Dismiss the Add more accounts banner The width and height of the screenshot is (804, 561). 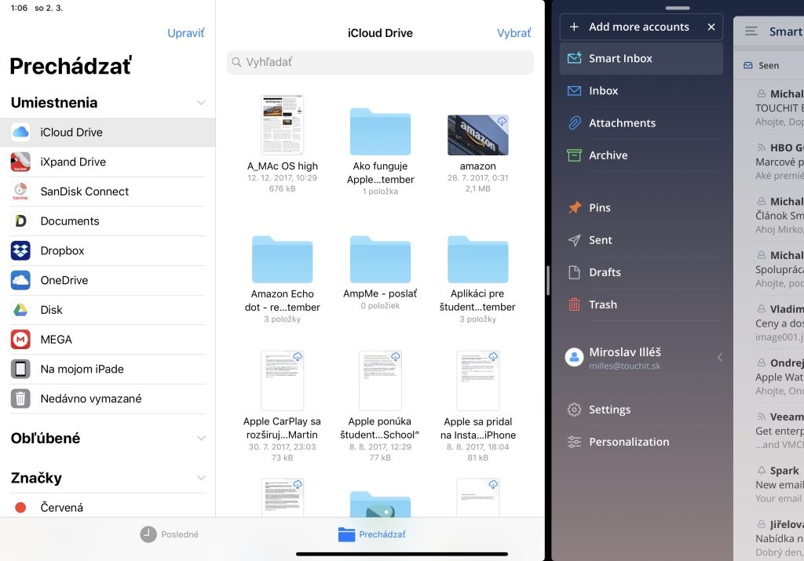pos(711,27)
